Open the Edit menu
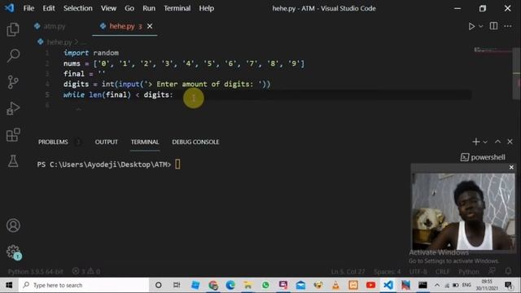521x293 pixels. click(49, 8)
